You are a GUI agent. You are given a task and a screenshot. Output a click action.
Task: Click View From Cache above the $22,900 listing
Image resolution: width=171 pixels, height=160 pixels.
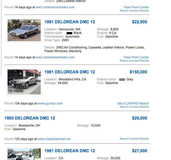click(x=136, y=7)
